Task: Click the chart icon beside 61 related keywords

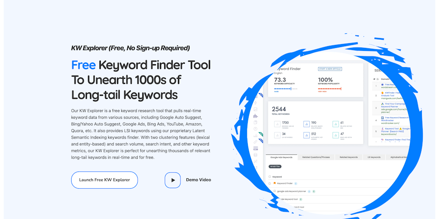Action: coord(336,124)
